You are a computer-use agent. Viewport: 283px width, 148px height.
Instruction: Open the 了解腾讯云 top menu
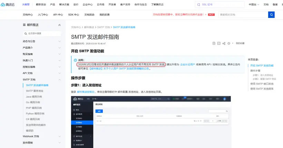click(x=157, y=4)
